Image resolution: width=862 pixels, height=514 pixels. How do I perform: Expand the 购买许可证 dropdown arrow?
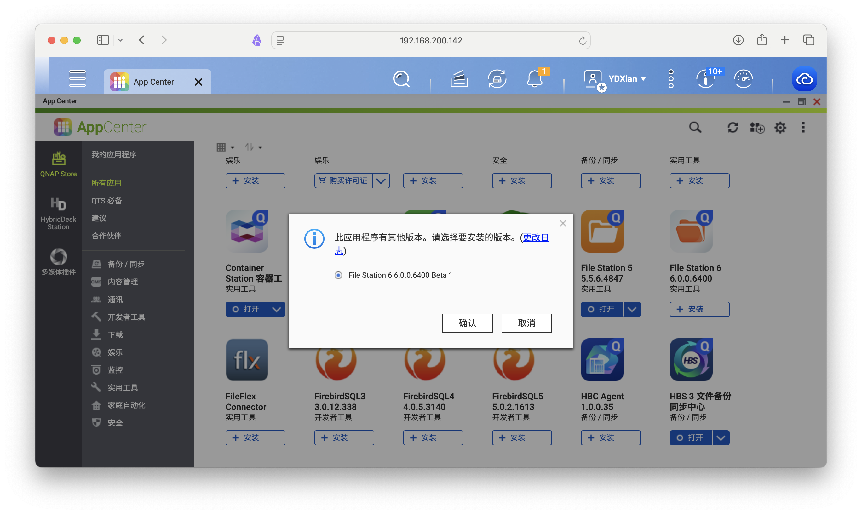pos(381,181)
